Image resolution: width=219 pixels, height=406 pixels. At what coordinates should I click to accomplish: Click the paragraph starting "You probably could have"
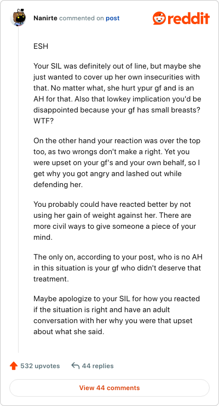[114, 221]
